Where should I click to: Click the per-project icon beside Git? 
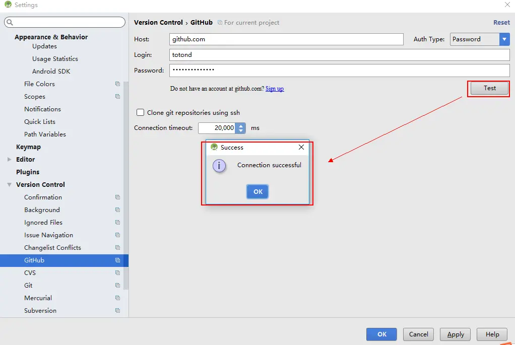click(117, 285)
